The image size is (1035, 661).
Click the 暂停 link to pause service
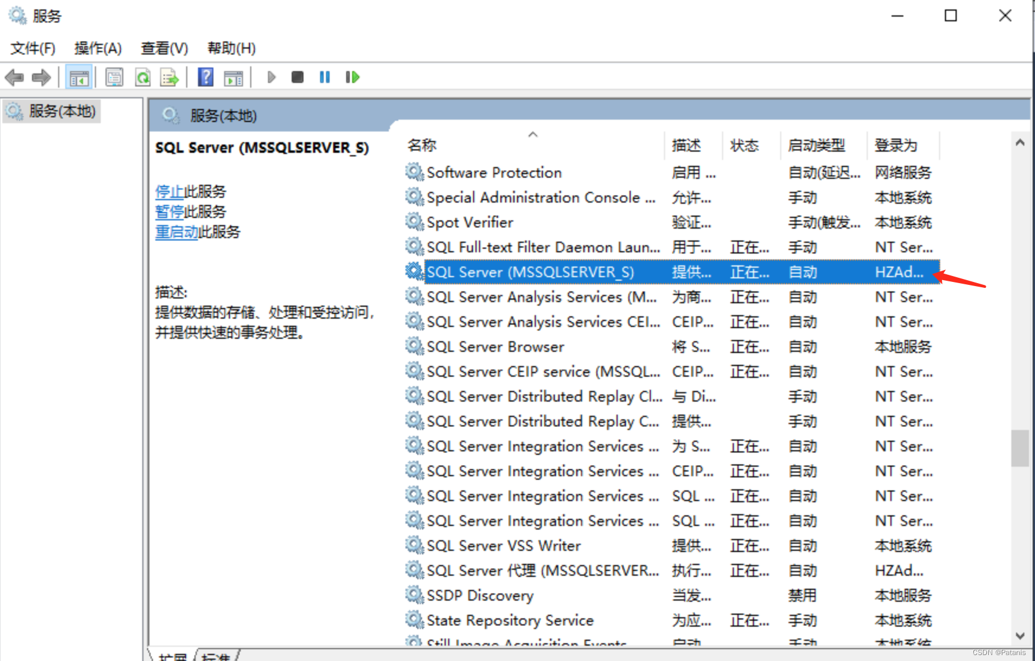click(170, 211)
